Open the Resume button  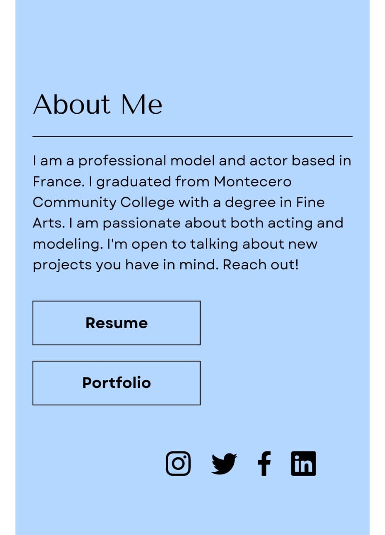(x=116, y=323)
